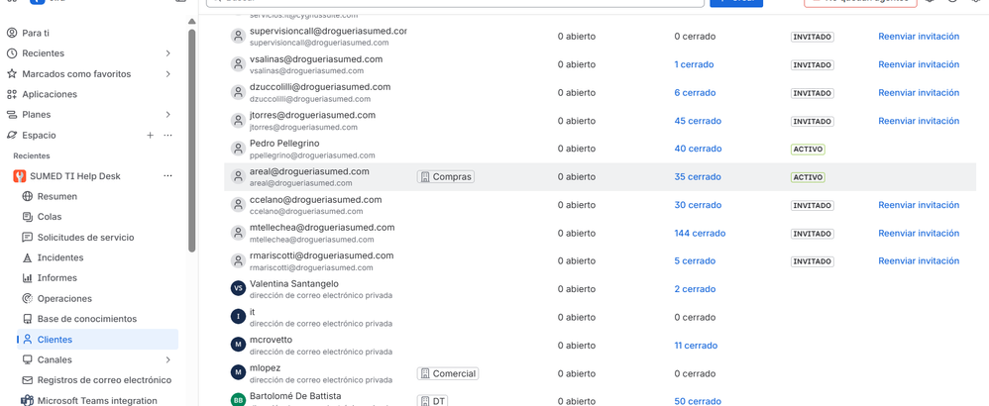Add a new space with the plus icon
The height and width of the screenshot is (406, 989).
(150, 135)
